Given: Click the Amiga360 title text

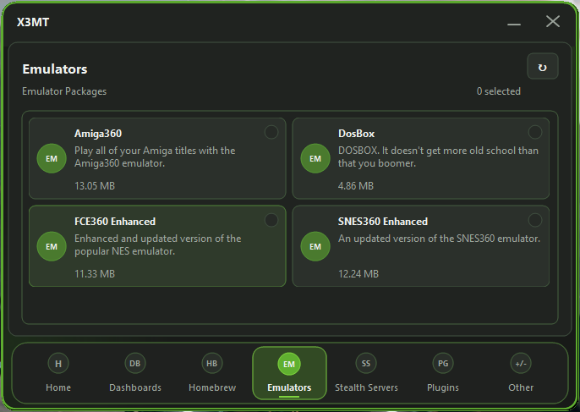Looking at the screenshot, I should pos(98,134).
